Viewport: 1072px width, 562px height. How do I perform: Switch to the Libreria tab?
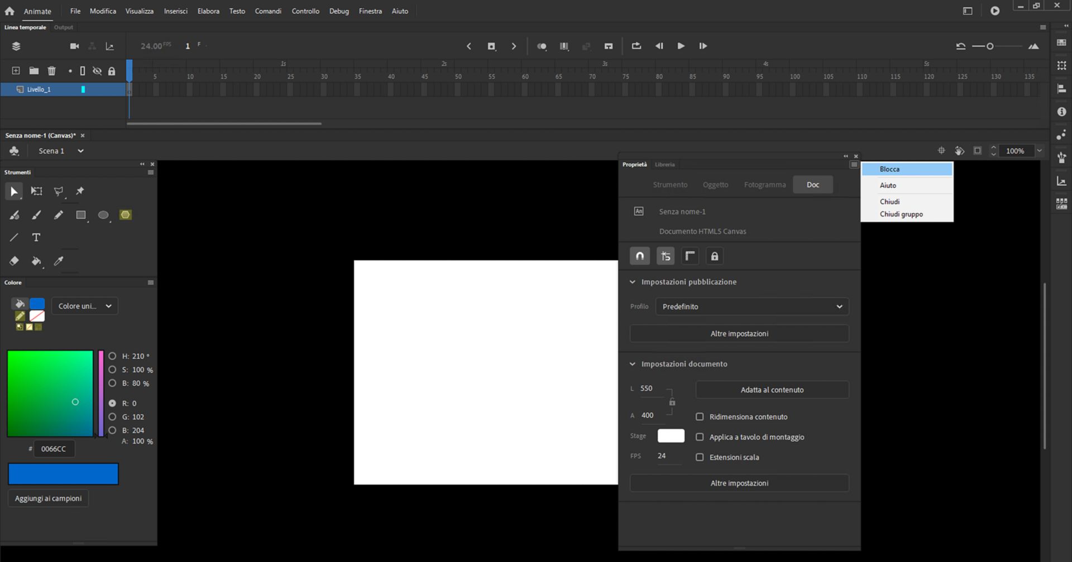click(x=664, y=164)
